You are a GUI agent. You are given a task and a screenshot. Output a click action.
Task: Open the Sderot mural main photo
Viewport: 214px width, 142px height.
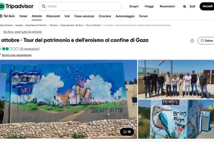pos(68,99)
